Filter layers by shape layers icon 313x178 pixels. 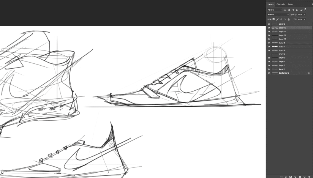click(x=297, y=10)
